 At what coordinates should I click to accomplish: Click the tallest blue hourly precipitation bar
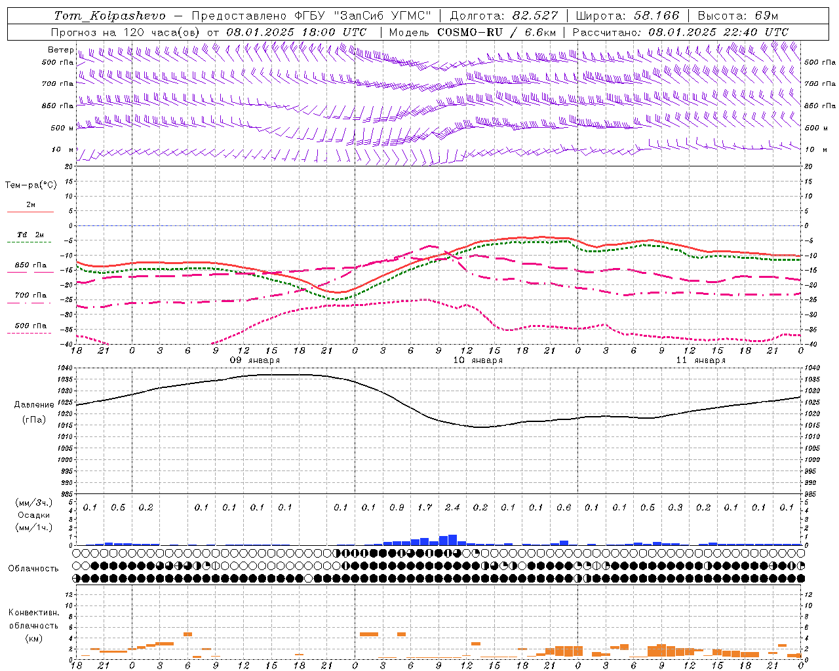pyautogui.click(x=452, y=540)
